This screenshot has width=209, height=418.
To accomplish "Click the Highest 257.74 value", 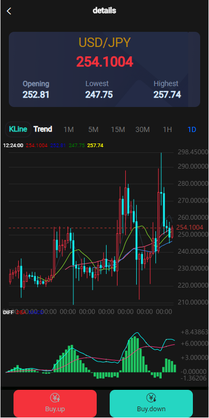I will coord(167,94).
